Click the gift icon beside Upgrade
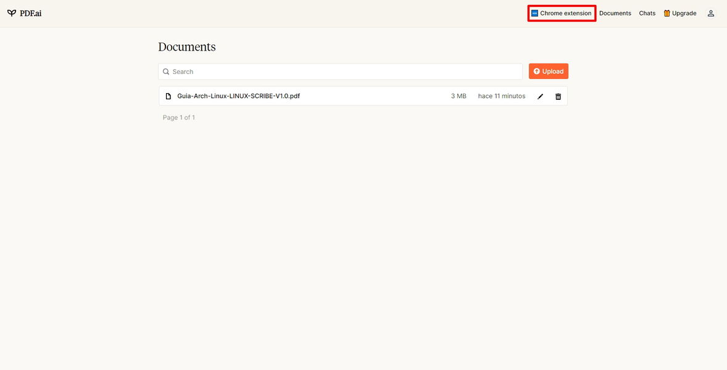Screen dimensions: 727x370 (x=667, y=14)
